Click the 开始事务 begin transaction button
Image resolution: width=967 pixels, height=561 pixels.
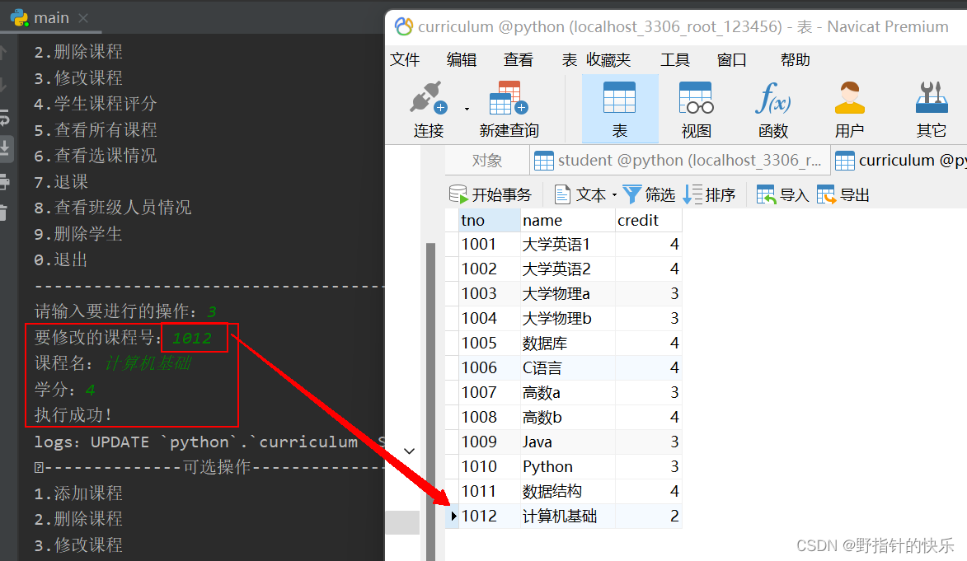pyautogui.click(x=491, y=194)
